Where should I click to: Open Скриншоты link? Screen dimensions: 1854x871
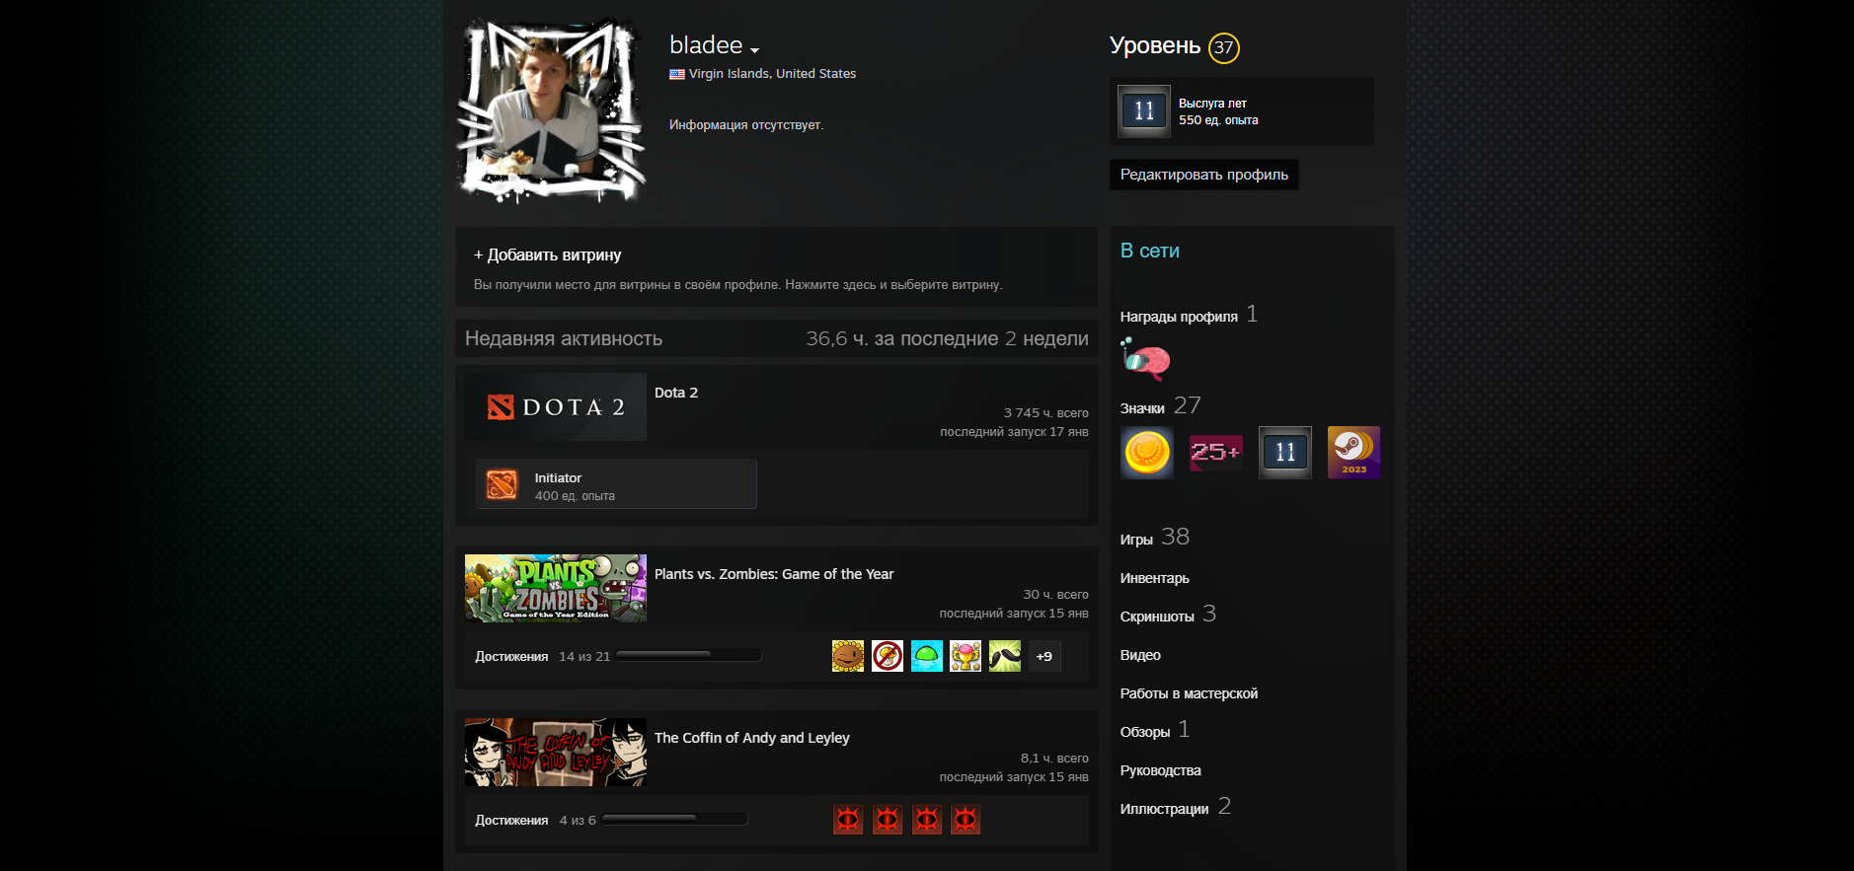(x=1157, y=617)
